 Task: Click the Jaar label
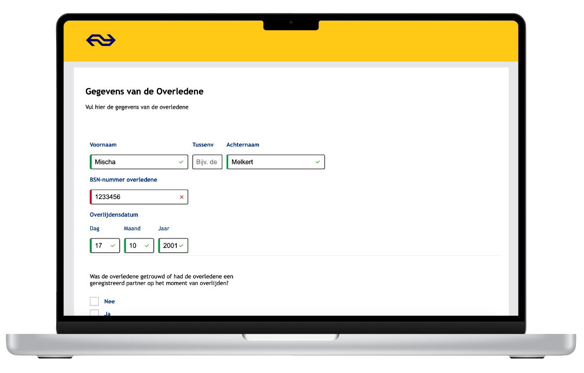[x=164, y=229]
